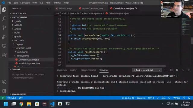Open the Selection menu
The height and width of the screenshot is (108, 193).
(x=25, y=3)
